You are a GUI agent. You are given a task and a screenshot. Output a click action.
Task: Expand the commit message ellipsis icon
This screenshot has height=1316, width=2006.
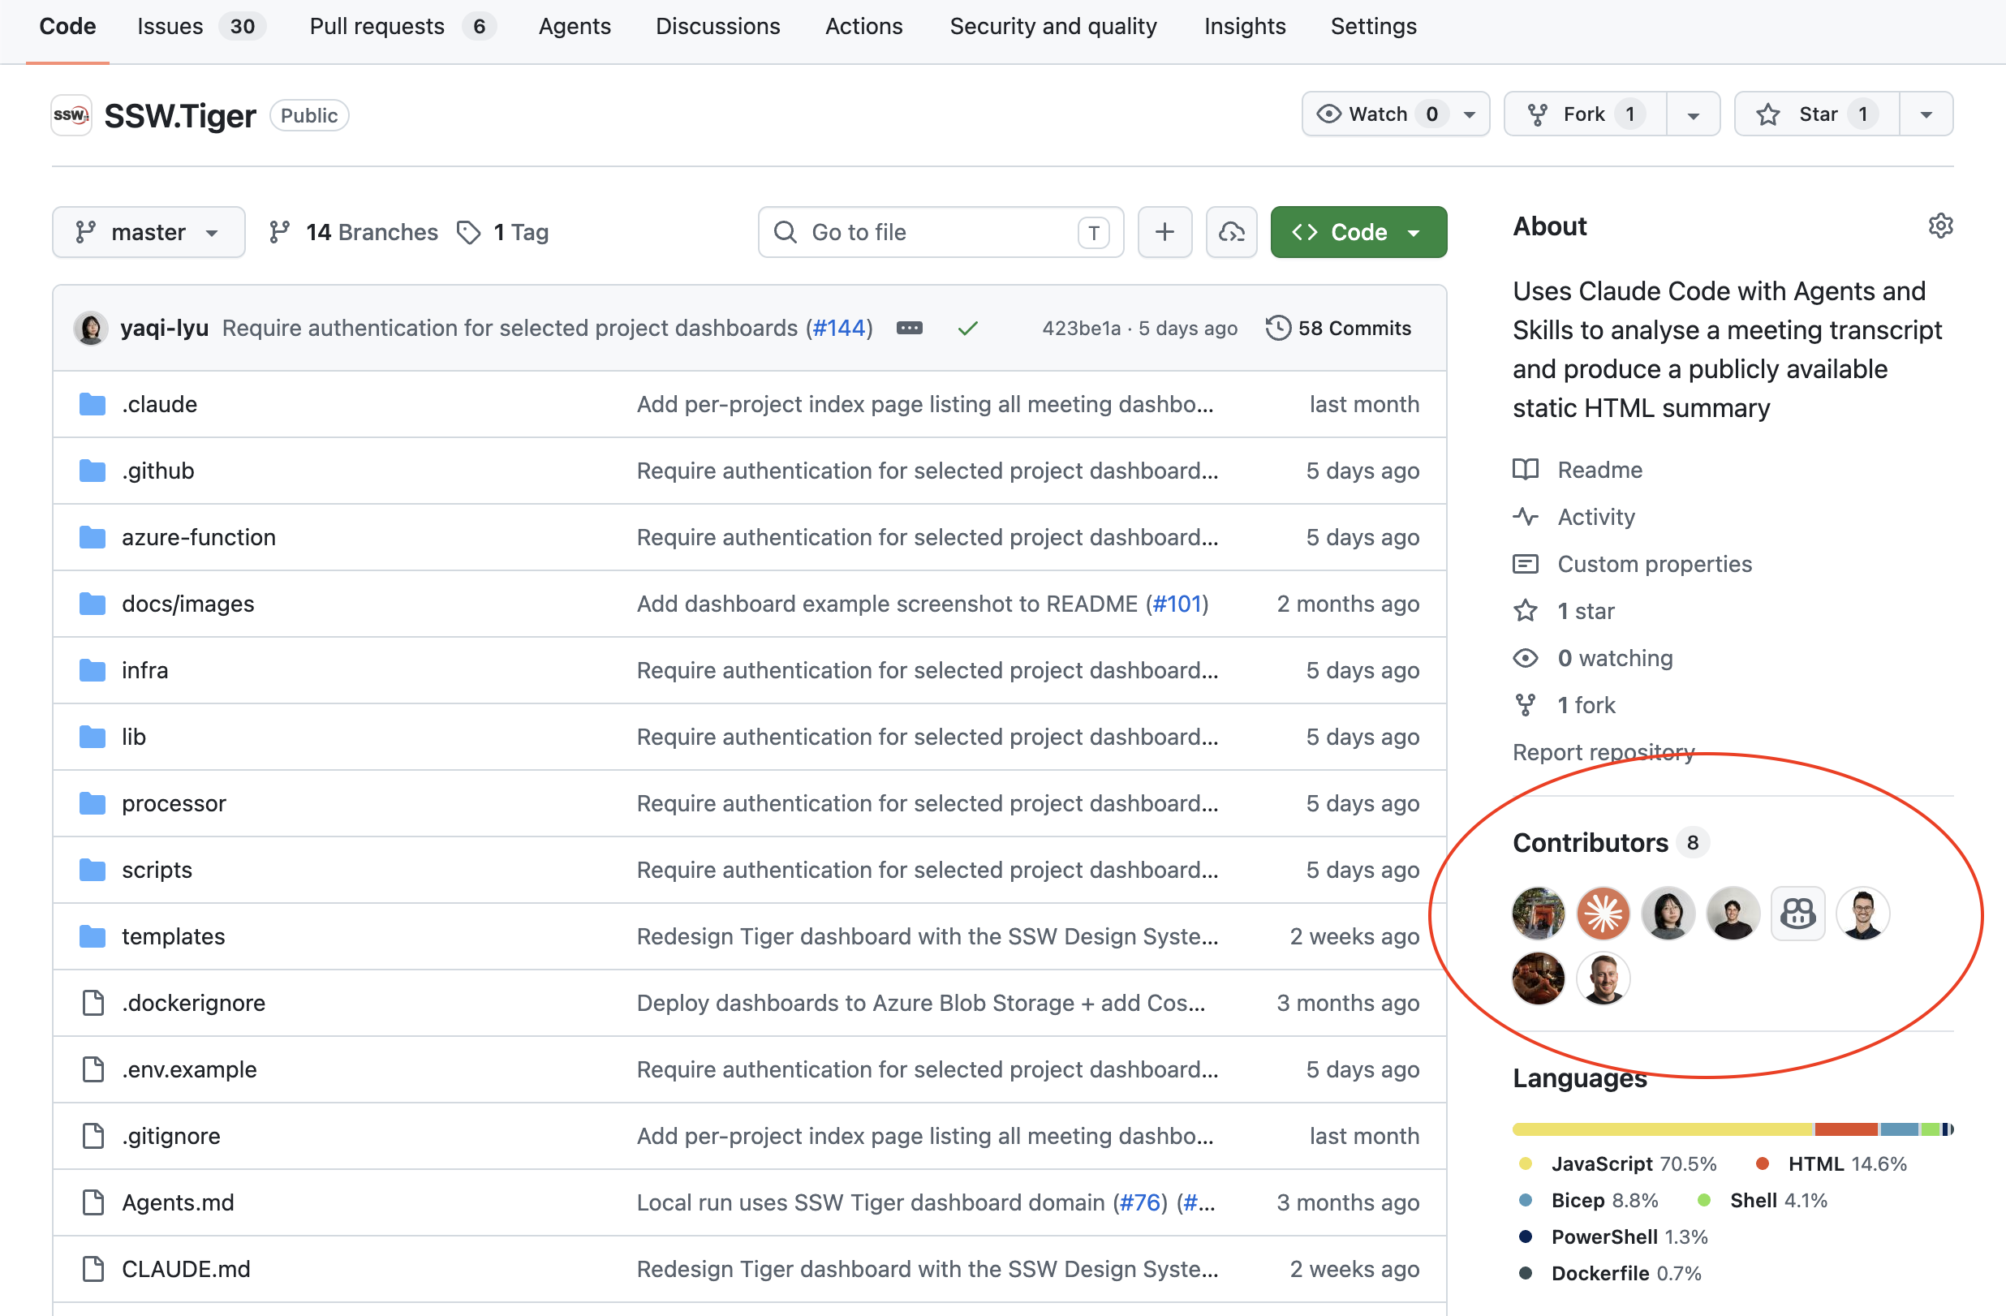[909, 328]
